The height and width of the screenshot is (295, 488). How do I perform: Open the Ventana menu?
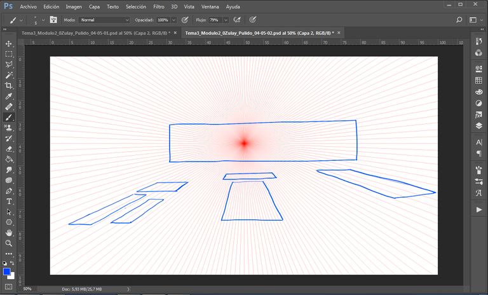[210, 6]
